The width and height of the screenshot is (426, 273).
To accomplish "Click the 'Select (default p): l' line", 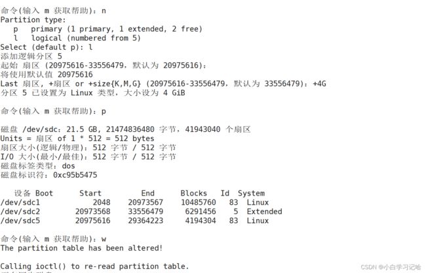I will click(x=47, y=47).
